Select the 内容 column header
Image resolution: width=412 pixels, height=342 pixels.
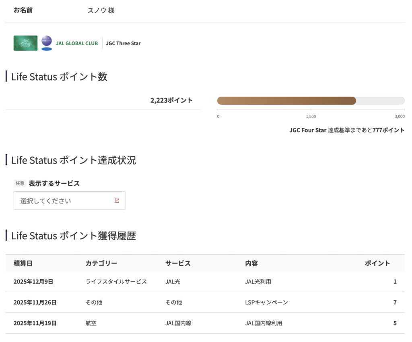(x=251, y=263)
